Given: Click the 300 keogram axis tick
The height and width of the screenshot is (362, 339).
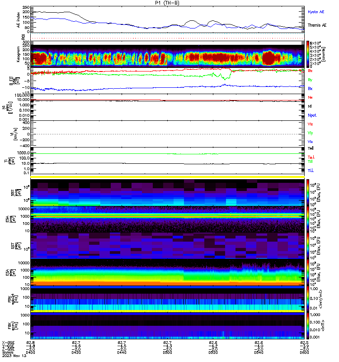Looking at the screenshot, I should pos(26,42).
